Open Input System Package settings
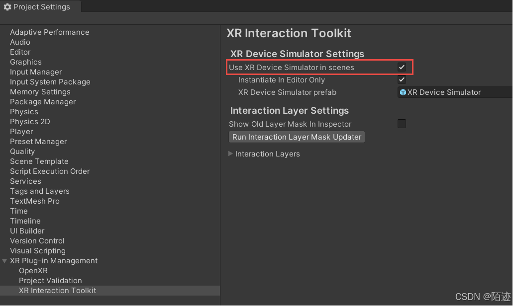The width and height of the screenshot is (513, 306). click(50, 82)
